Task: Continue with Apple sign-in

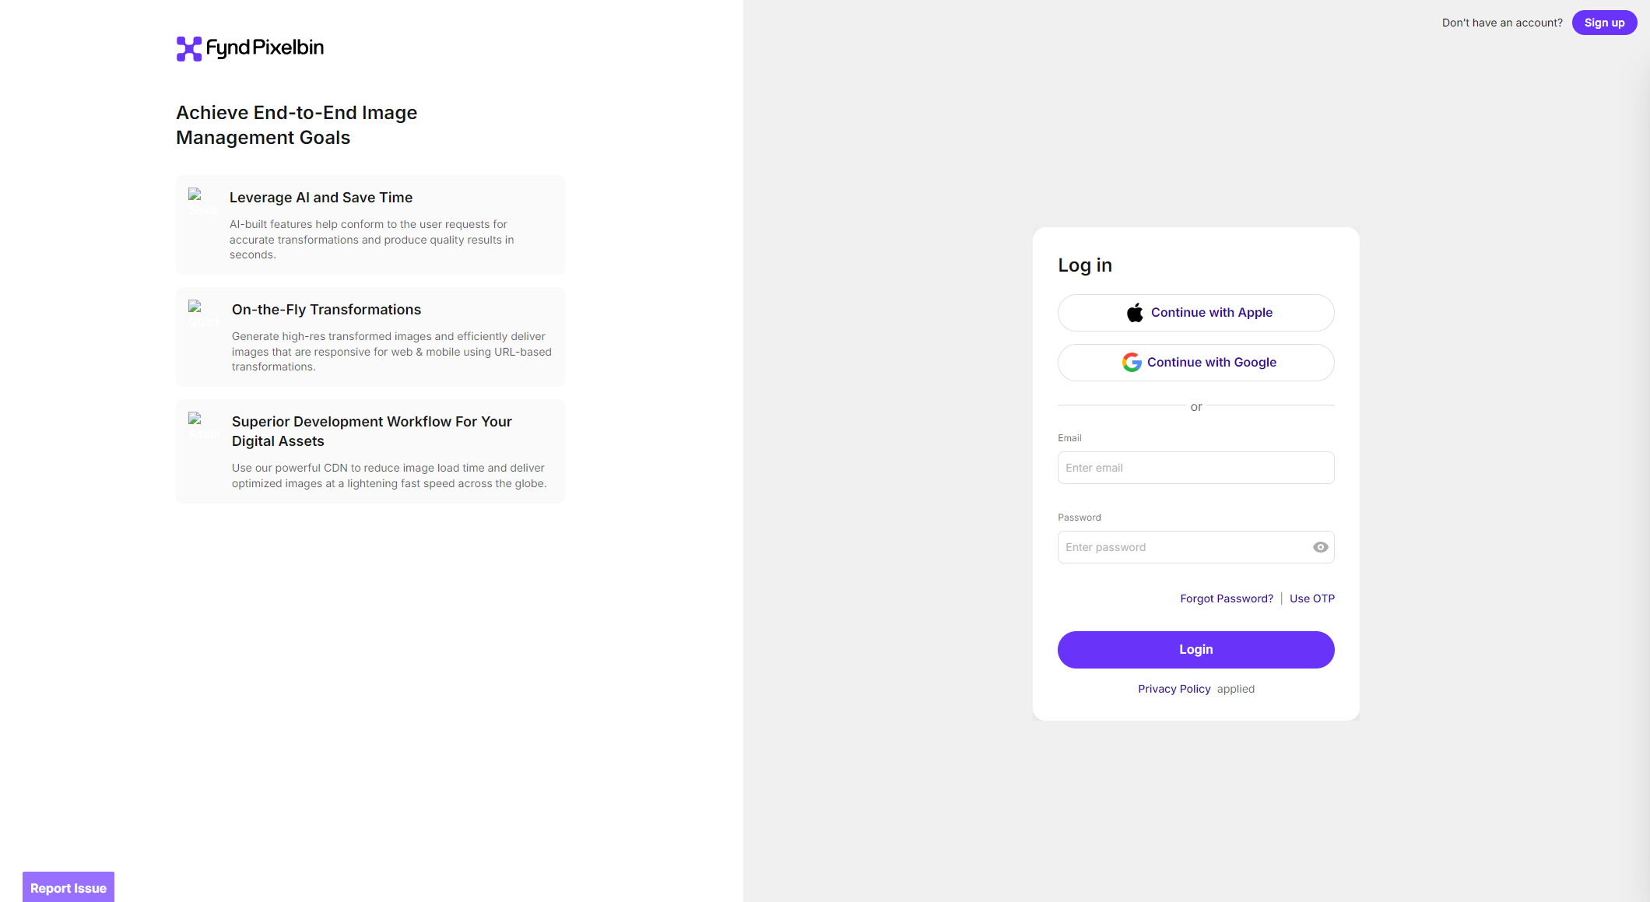Action: [x=1195, y=313]
